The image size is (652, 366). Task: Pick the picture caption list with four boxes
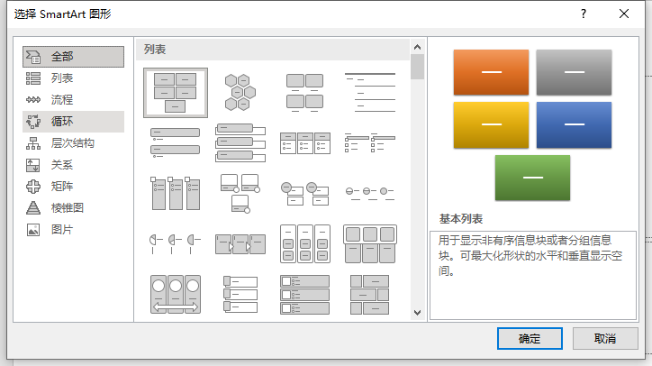[304, 93]
